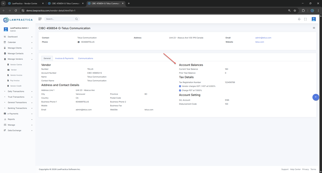Open admin@telus.com email link in header
Viewport: 322px width, 173px height.
pyautogui.click(x=263, y=38)
